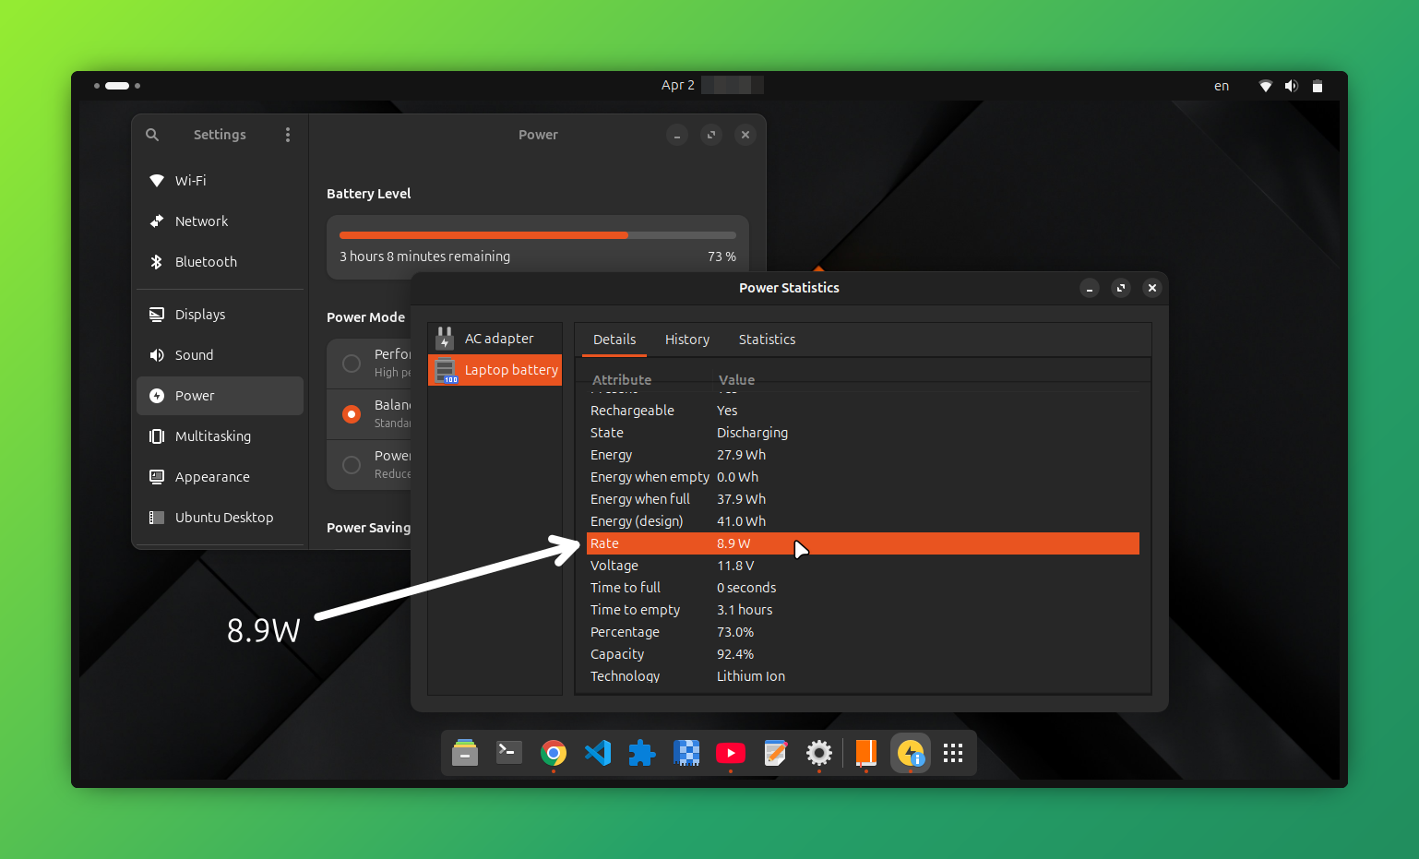Select the Balanced power mode radio
Viewport: 1419px width, 859px height.
coord(352,414)
